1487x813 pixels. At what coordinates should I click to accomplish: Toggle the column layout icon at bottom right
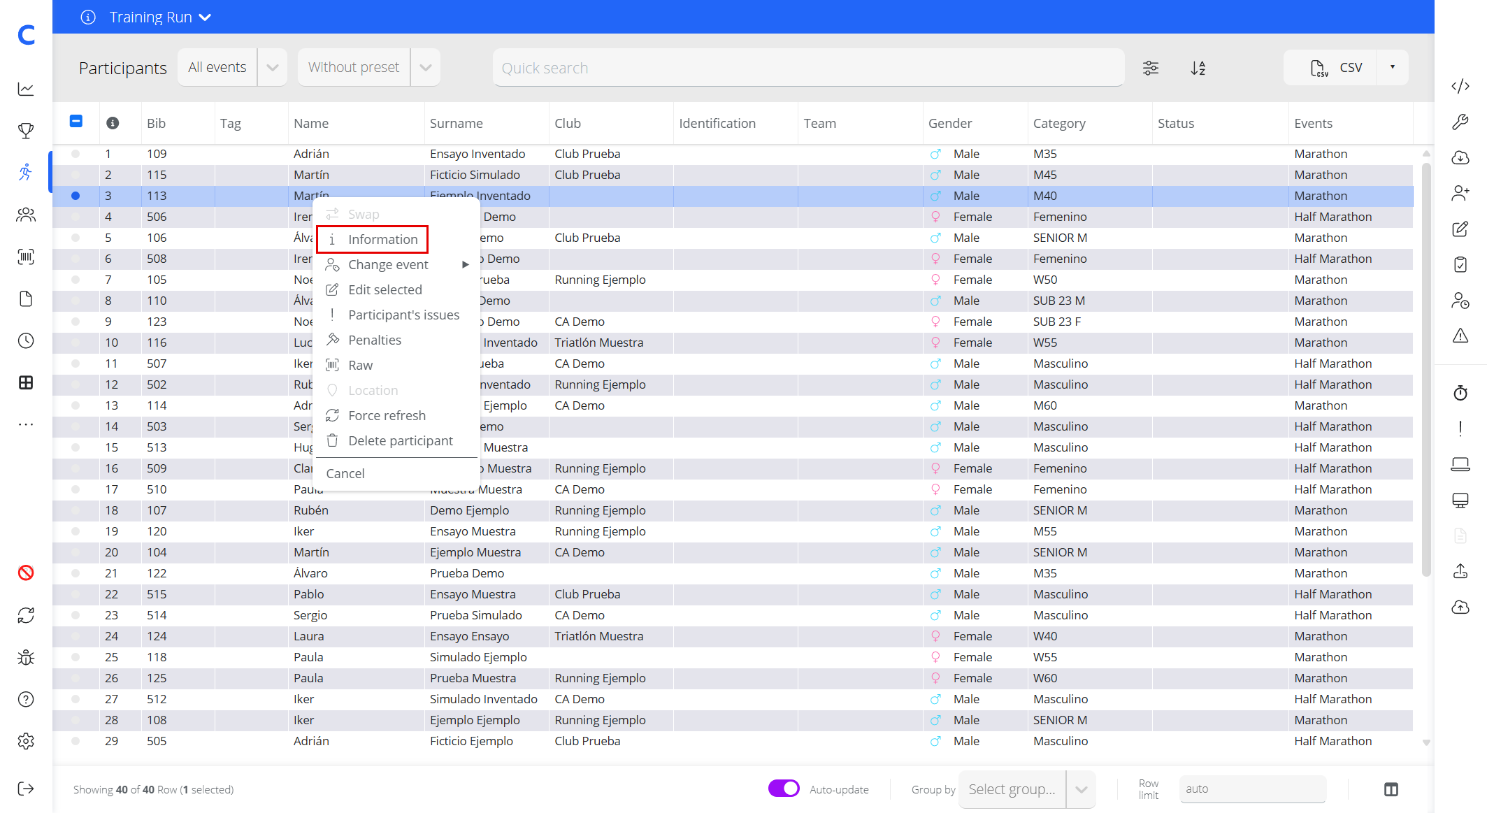coord(1391,789)
